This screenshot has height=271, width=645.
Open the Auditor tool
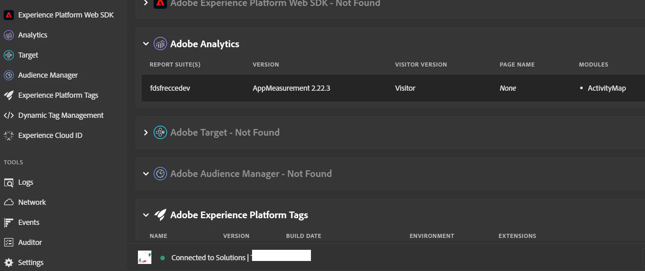pos(30,242)
